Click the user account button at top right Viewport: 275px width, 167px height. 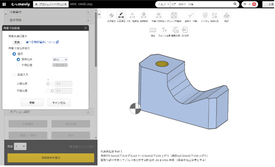(x=268, y=4)
